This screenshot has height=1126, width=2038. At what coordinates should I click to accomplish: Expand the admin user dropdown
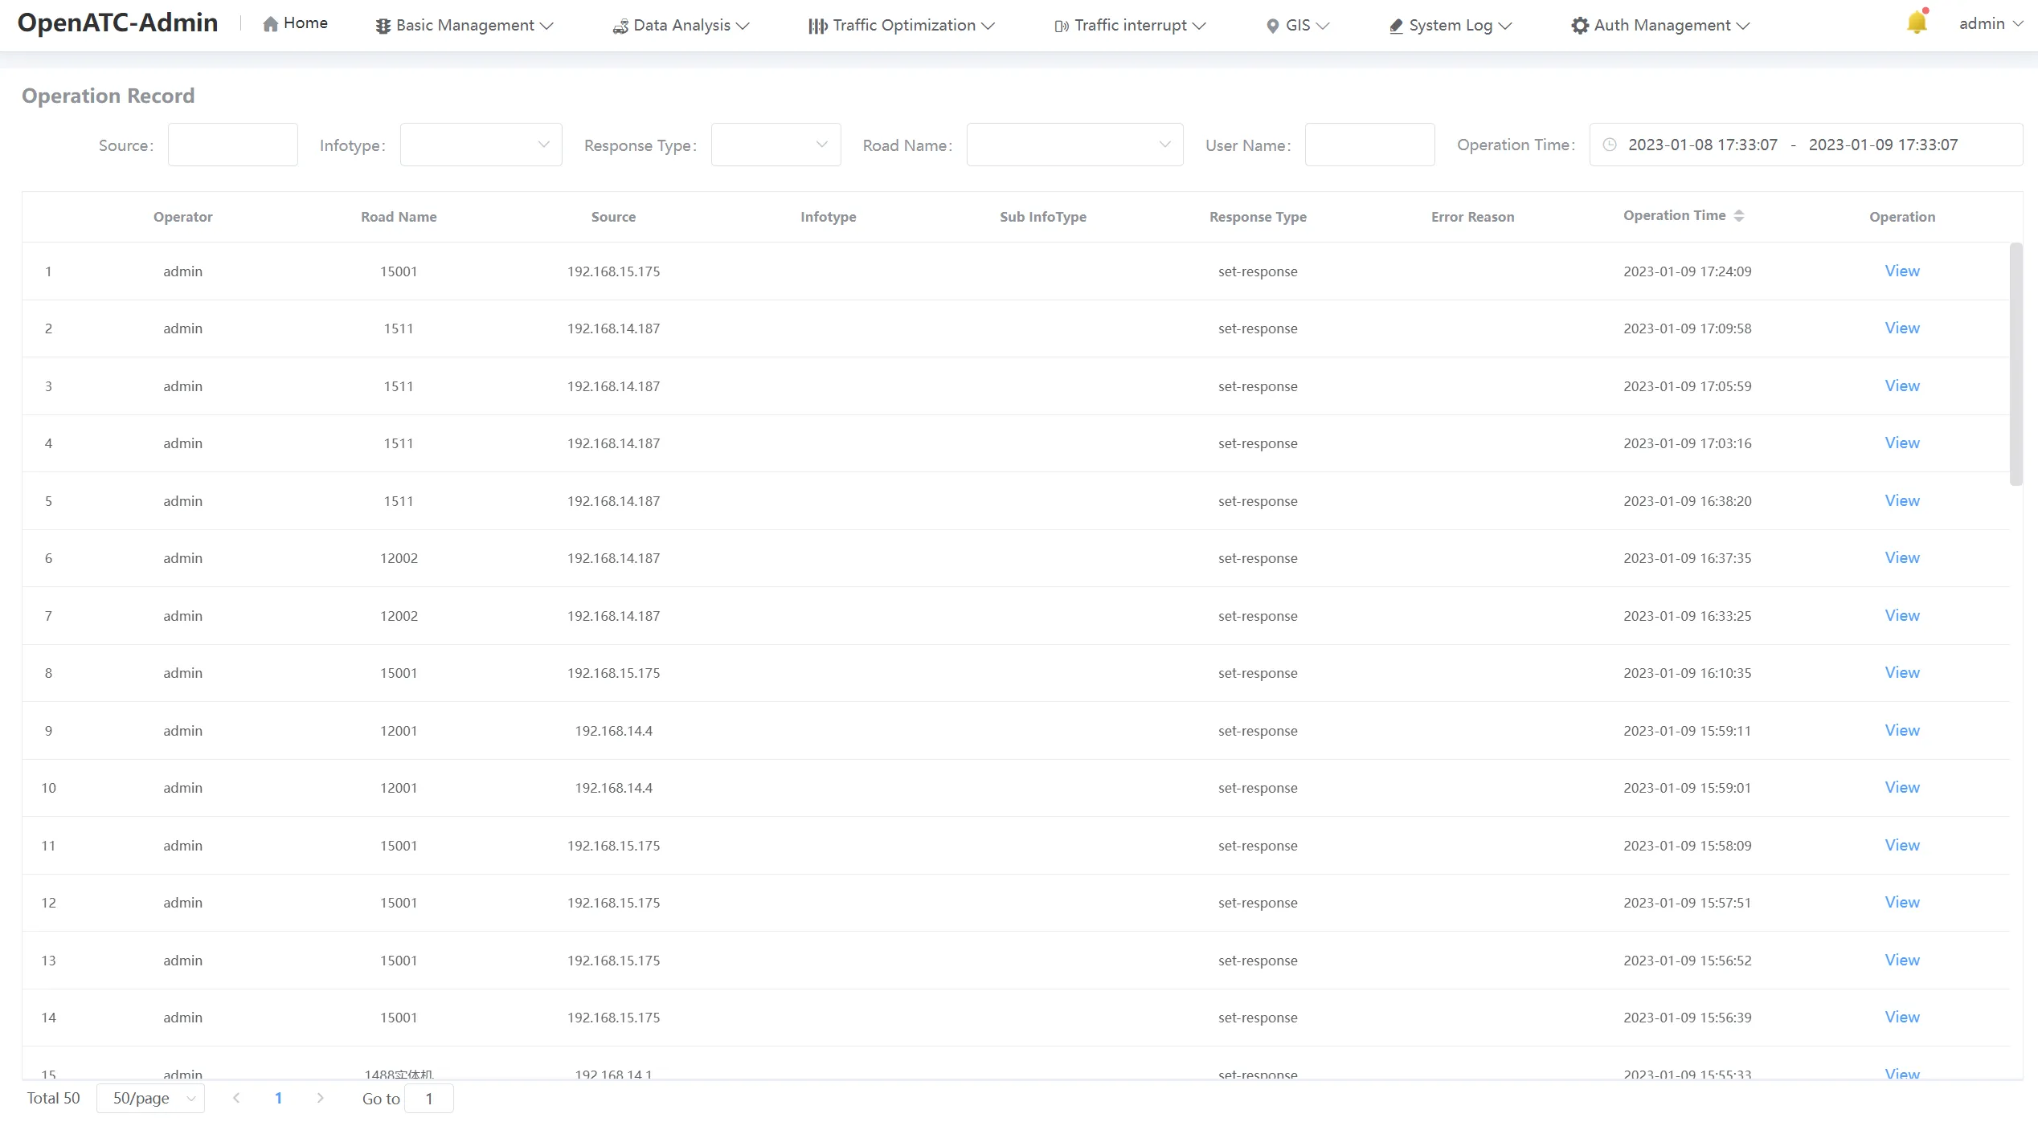pos(1991,24)
